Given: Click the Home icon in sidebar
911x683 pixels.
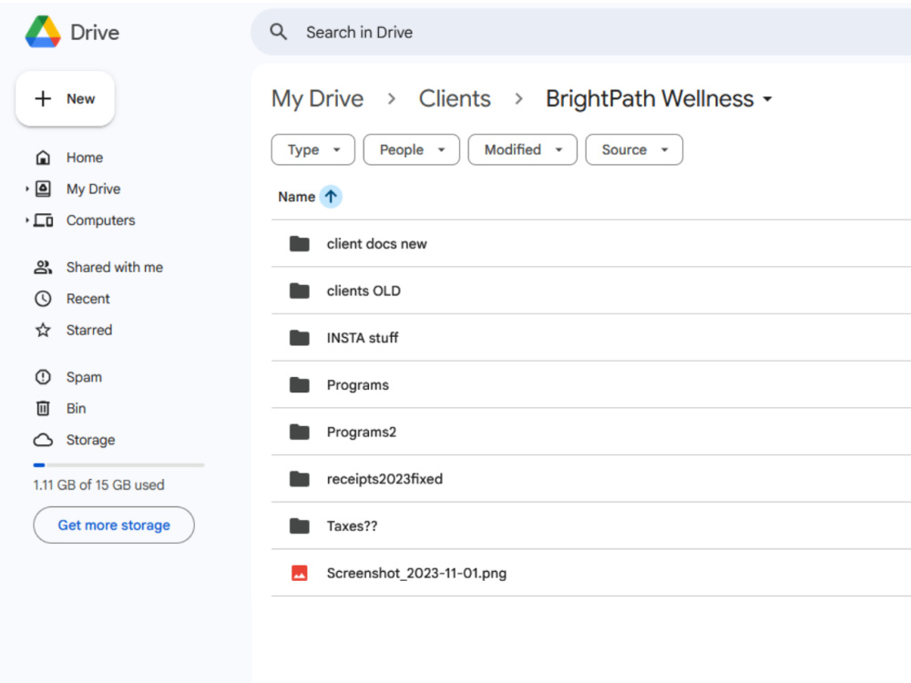Looking at the screenshot, I should tap(43, 158).
